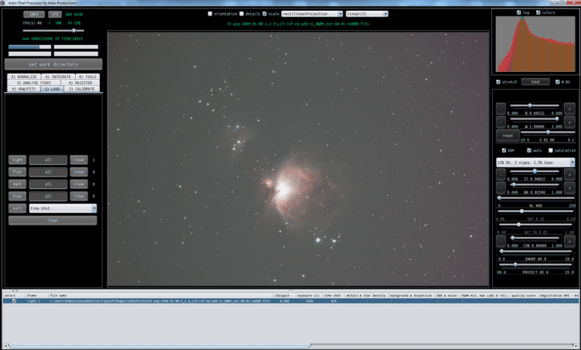Viewport: 581px width, 350px height.
Task: Open the INFO panel button
Action: coord(34,15)
